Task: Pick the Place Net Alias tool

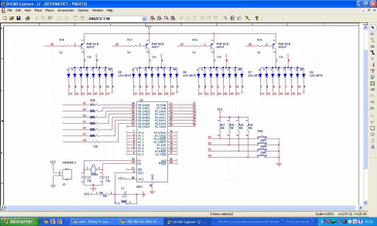Action: click(x=372, y=46)
